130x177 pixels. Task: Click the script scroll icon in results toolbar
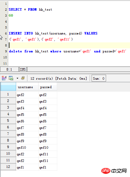23,78
